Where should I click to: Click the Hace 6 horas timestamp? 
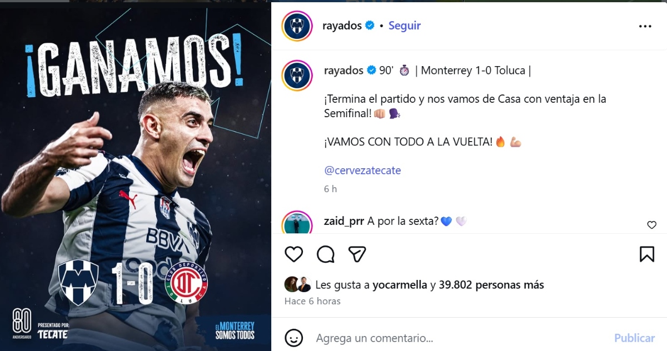312,301
